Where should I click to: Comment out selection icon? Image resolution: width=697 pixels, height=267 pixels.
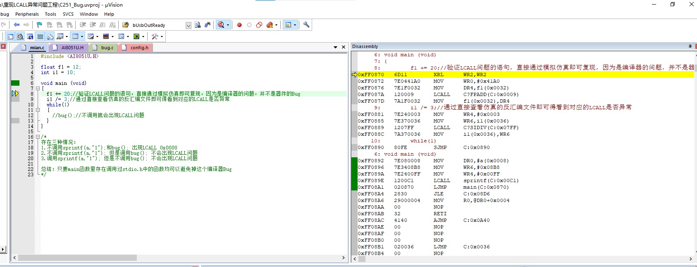coord(103,25)
